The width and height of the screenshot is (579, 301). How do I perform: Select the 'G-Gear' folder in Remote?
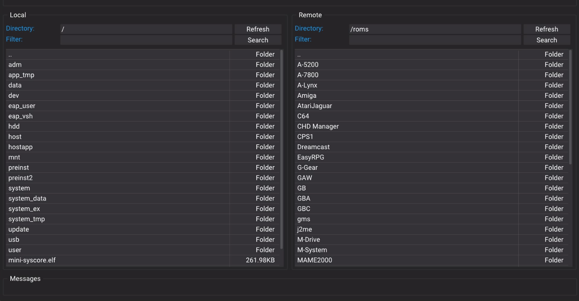(x=432, y=168)
